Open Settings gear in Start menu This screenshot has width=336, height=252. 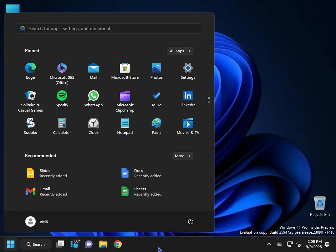[188, 71]
